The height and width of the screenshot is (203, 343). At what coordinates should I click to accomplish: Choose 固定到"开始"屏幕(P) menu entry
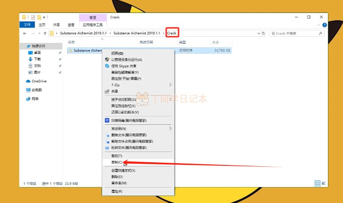coord(138,79)
